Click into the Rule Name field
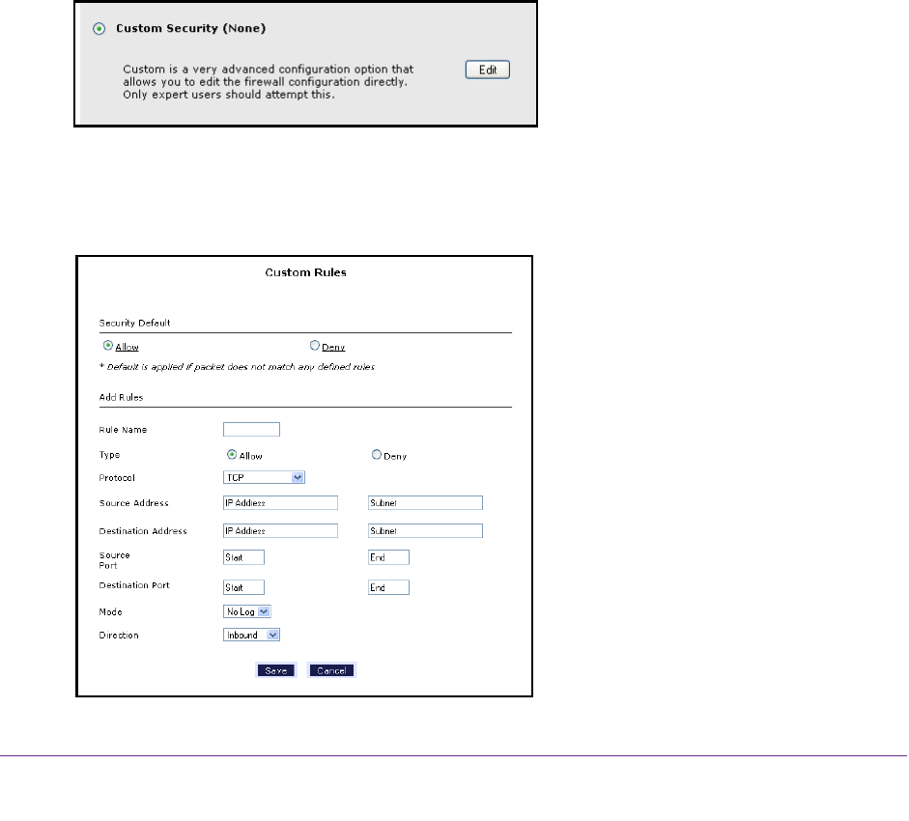 tap(251, 430)
